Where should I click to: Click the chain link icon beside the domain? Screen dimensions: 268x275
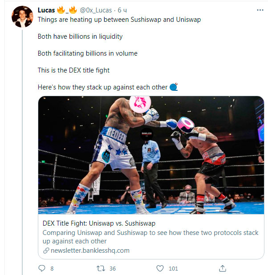[45, 251]
